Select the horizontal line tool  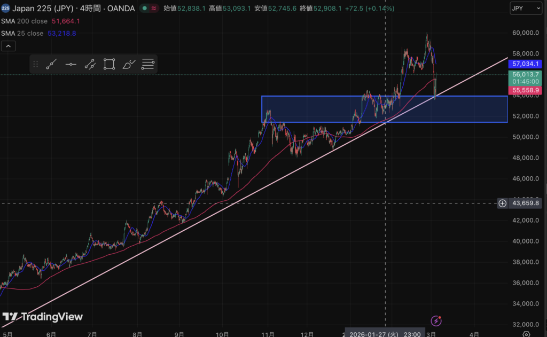coord(71,65)
